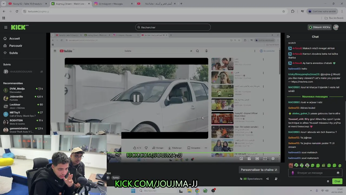The height and width of the screenshot is (195, 346).
Task: Create a clip of the stream
Action: click(x=249, y=159)
